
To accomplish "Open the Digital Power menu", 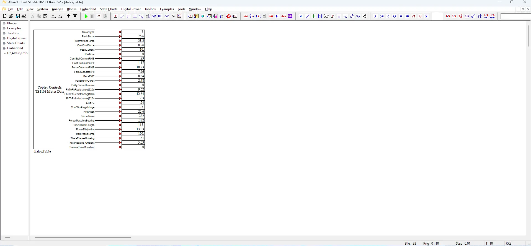I will click(131, 9).
